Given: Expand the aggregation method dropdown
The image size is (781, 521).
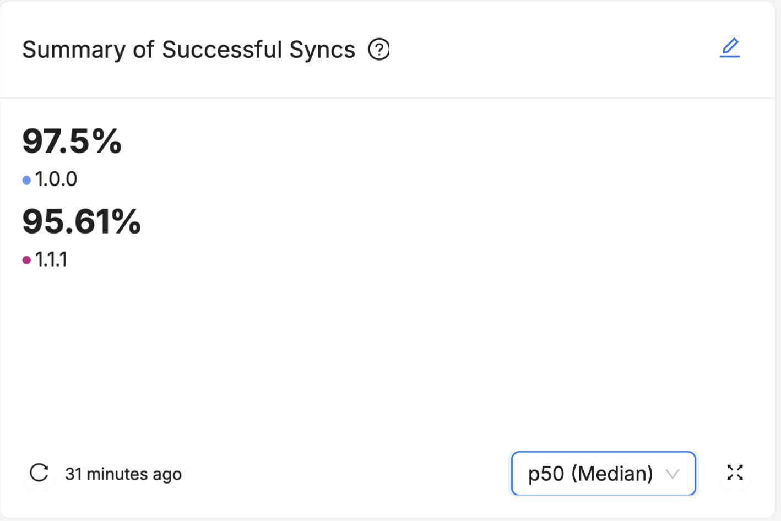Looking at the screenshot, I should 603,473.
